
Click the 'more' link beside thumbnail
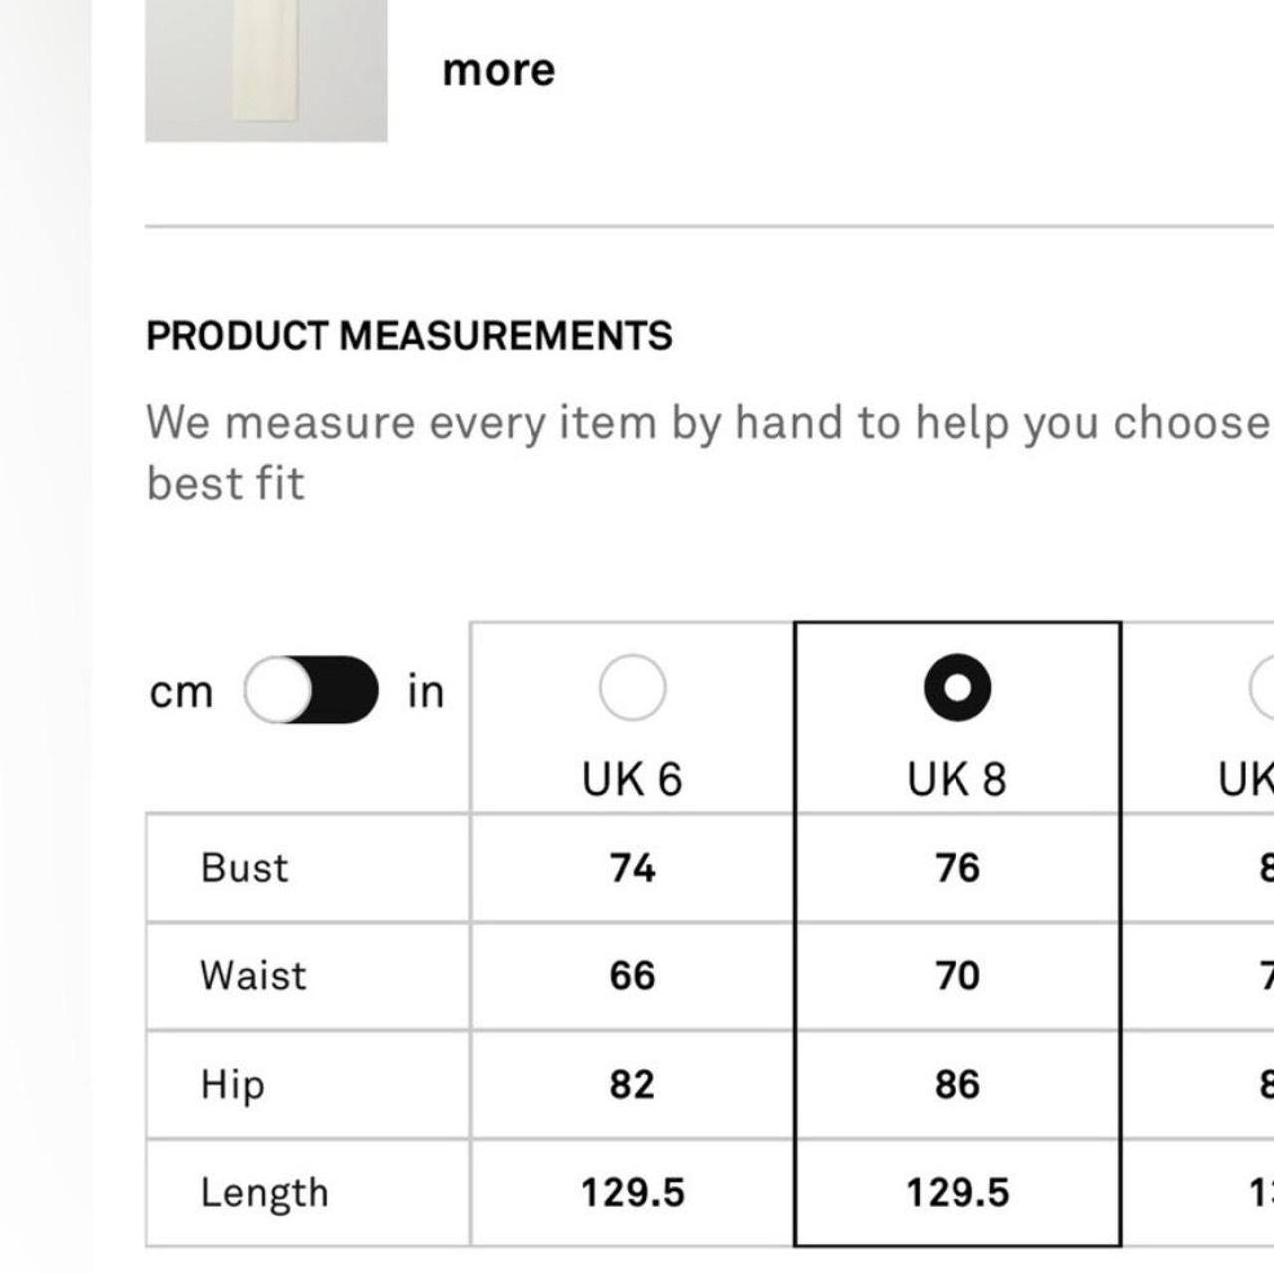(x=499, y=70)
